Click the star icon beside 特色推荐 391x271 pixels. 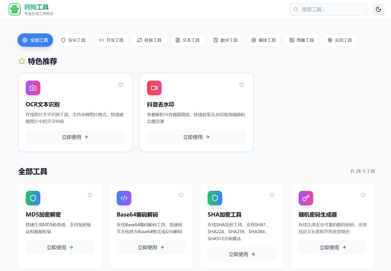pos(22,61)
